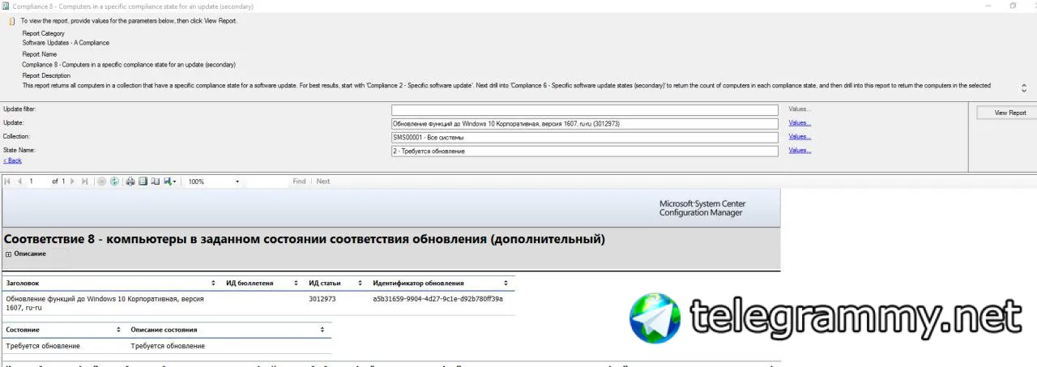This screenshot has height=367, width=1037.
Task: Click Требуется обновление under Описание состояния
Action: click(168, 346)
